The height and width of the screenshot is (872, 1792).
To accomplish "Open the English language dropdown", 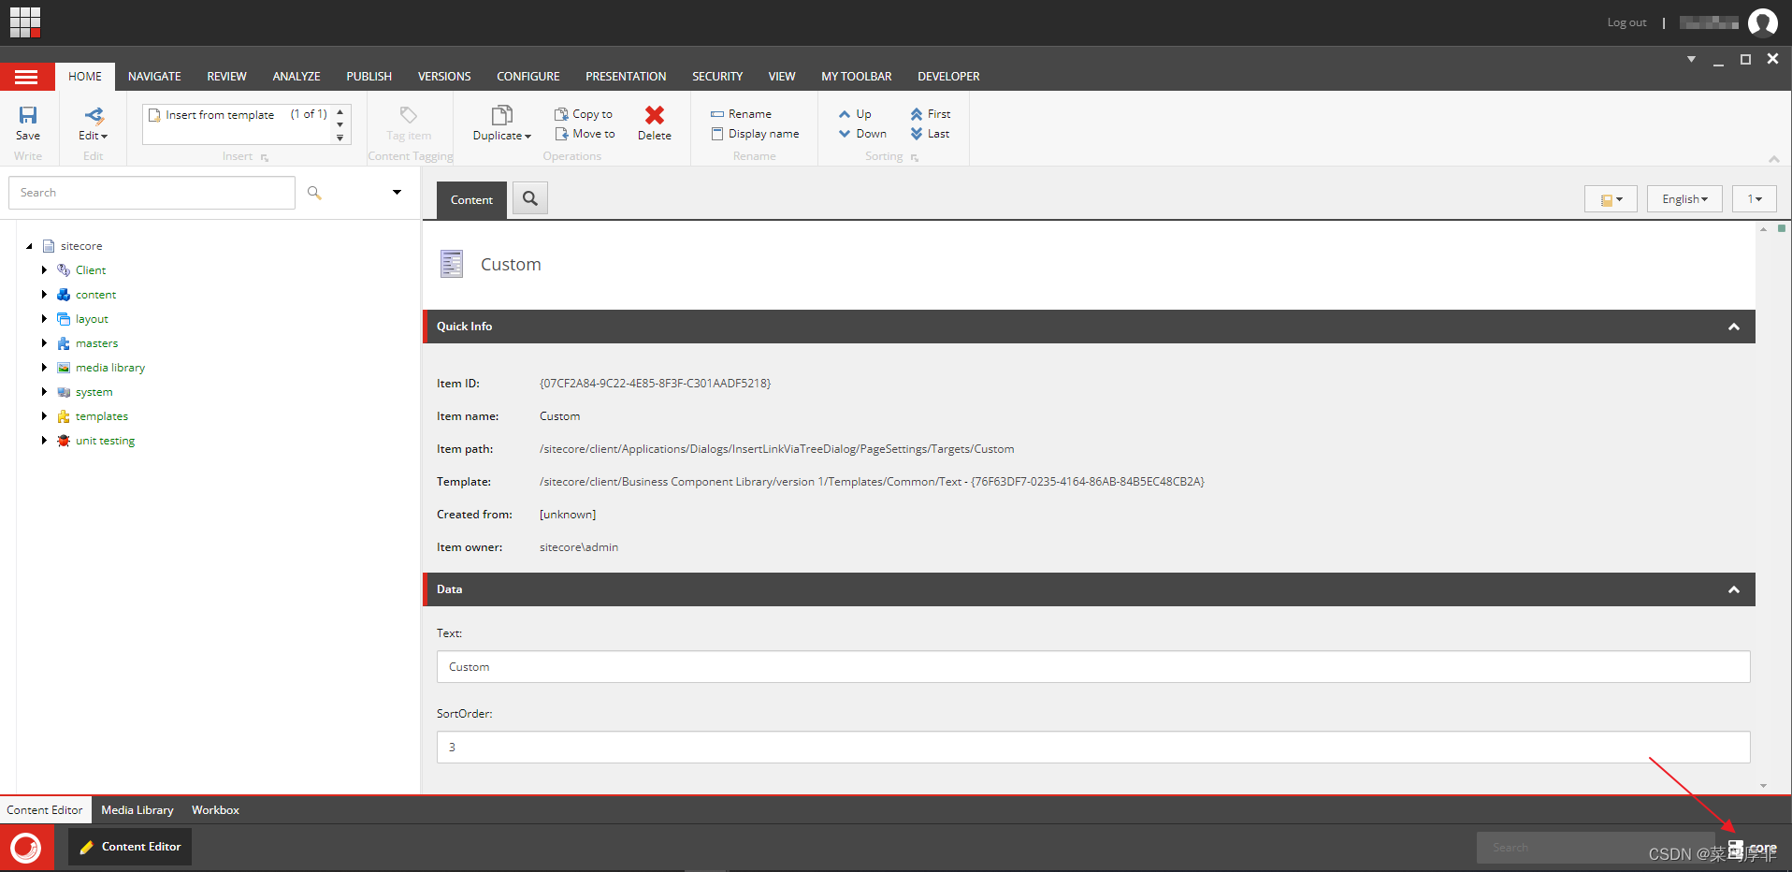I will tap(1684, 199).
